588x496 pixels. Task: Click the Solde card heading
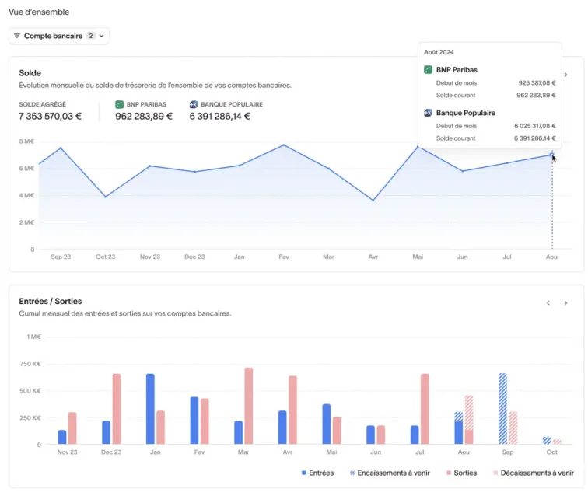(30, 73)
